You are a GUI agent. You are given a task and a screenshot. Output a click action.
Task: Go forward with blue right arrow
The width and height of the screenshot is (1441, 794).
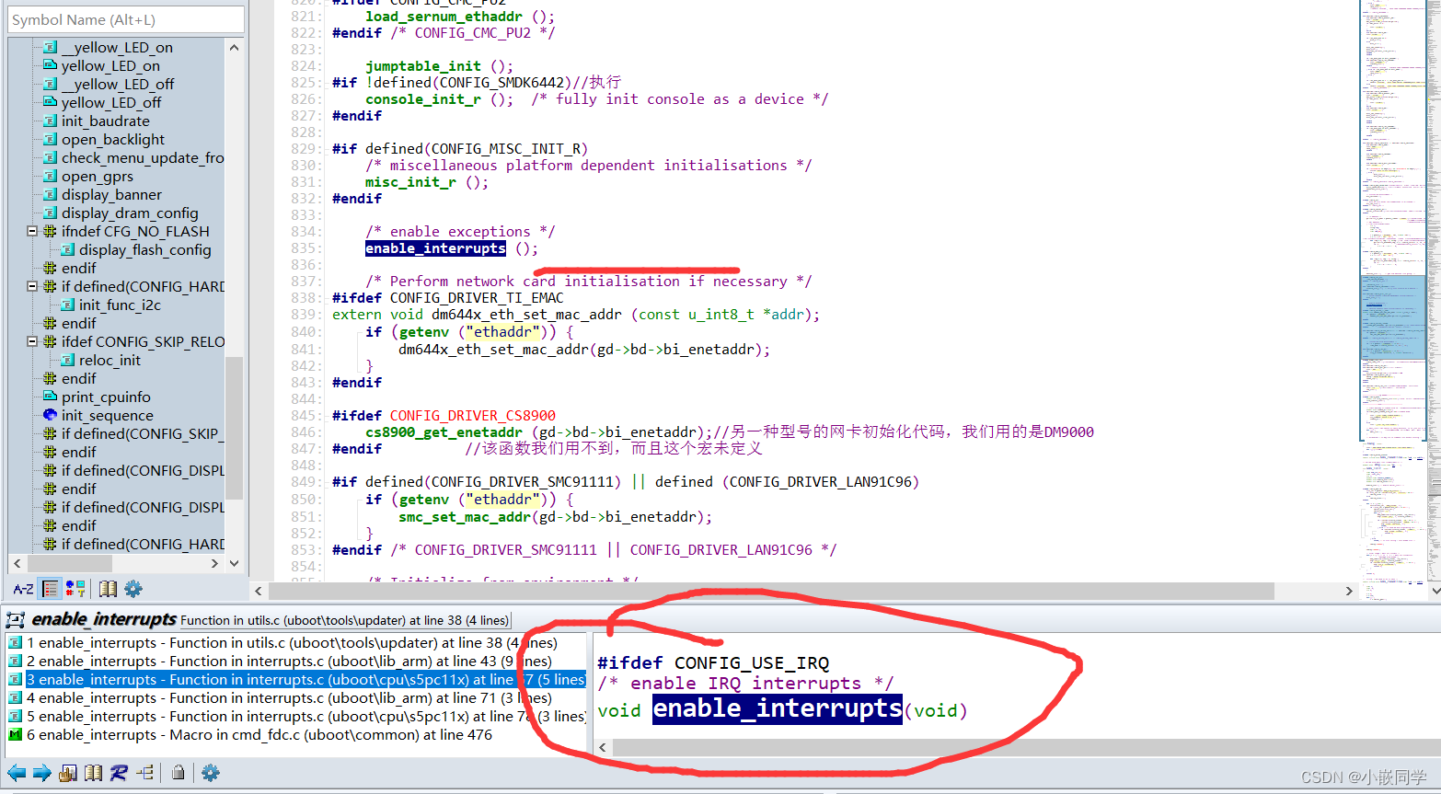[42, 773]
